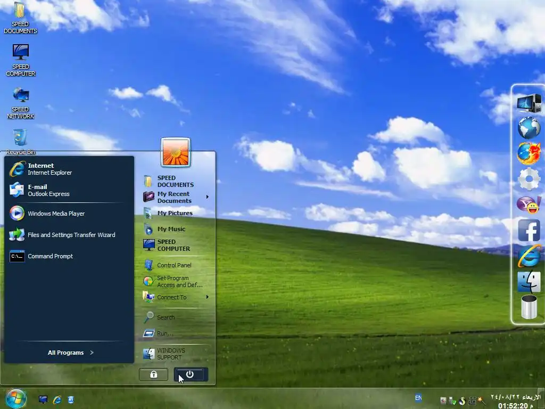Click Show Desktop quick launch icon
The image size is (545, 409).
(43, 399)
